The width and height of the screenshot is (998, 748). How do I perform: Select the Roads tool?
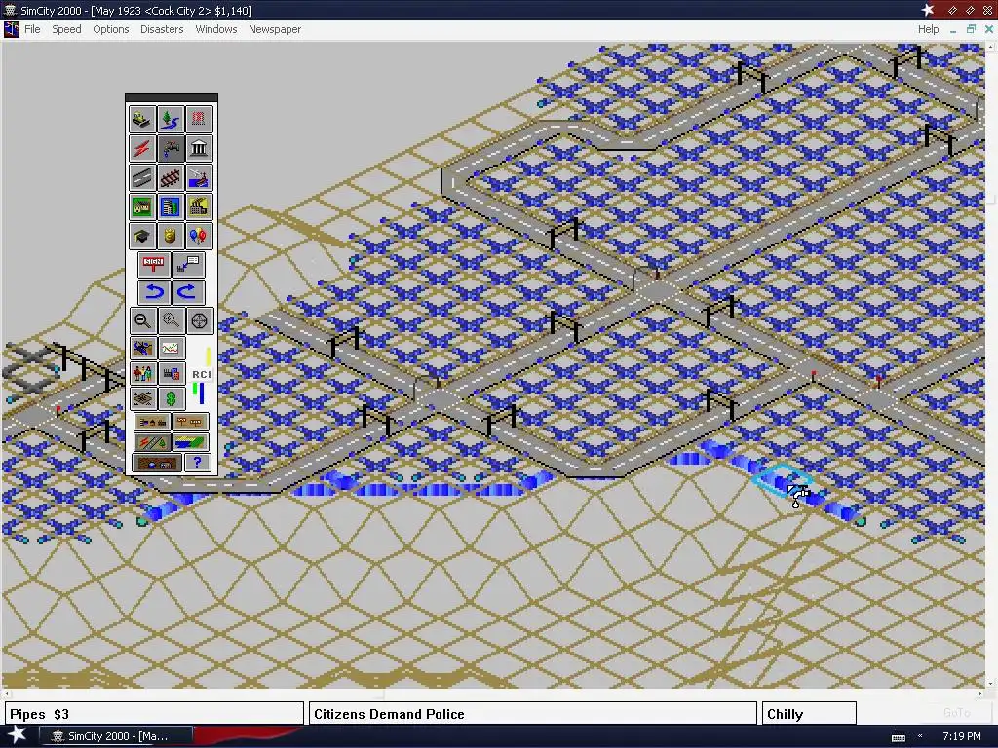point(142,177)
